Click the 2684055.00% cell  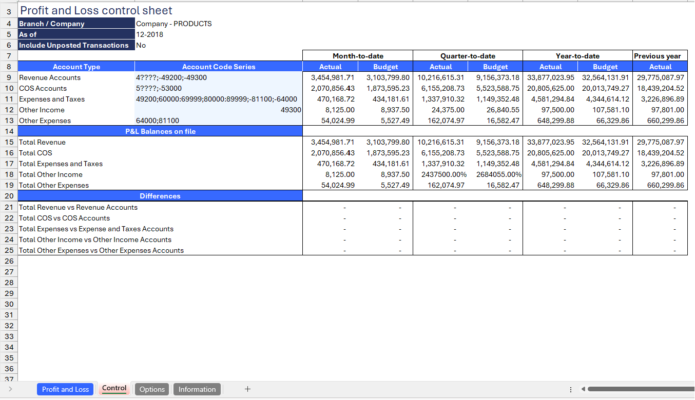coord(495,174)
